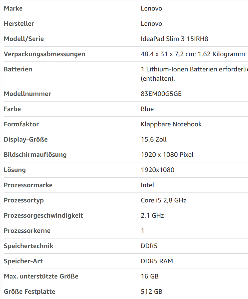The image size is (248, 299).
Task: Click the Prozessorkerne label
Action: click(27, 231)
